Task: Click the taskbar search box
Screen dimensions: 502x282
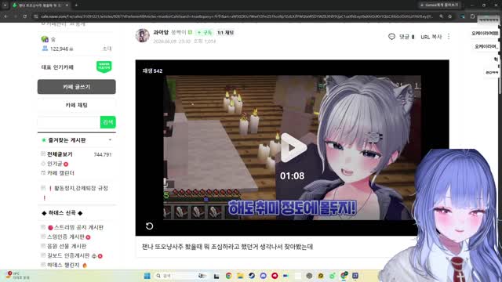Action: tap(181, 276)
